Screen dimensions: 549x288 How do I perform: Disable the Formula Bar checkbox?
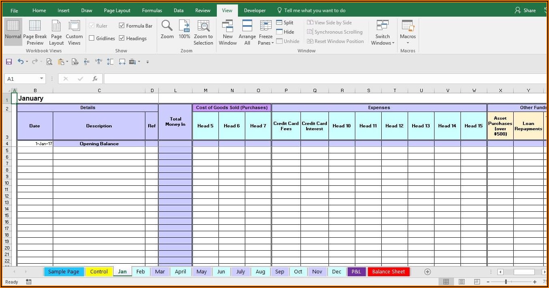pyautogui.click(x=122, y=26)
